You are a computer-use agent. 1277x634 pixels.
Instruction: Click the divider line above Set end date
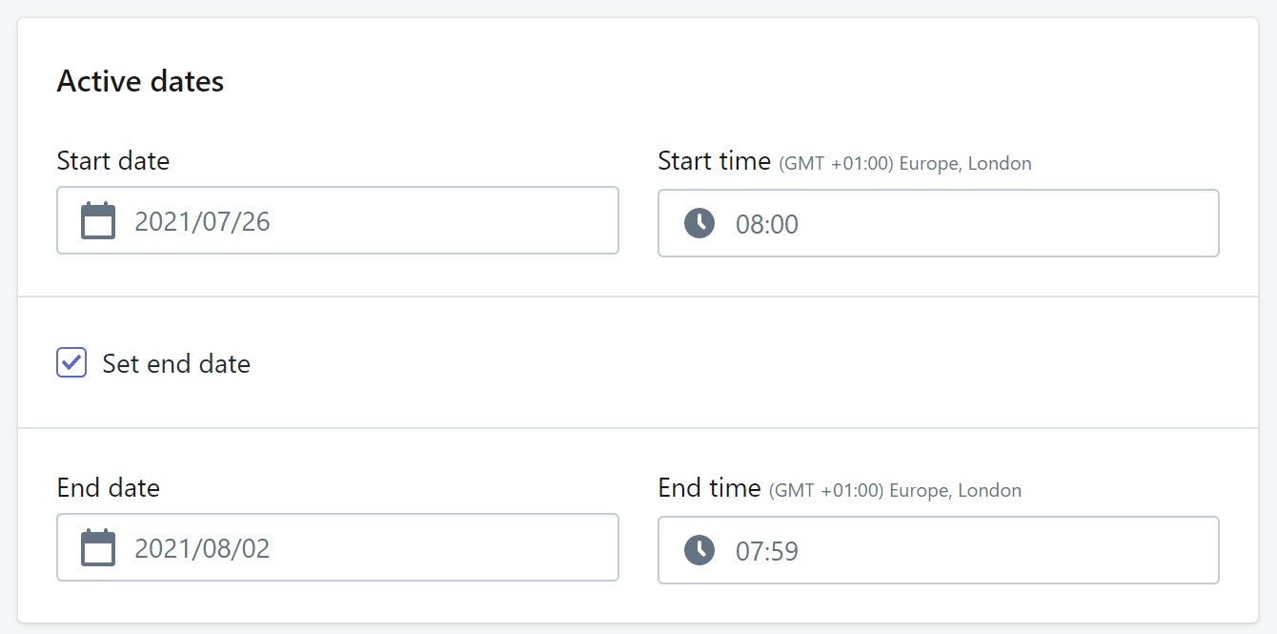click(638, 297)
